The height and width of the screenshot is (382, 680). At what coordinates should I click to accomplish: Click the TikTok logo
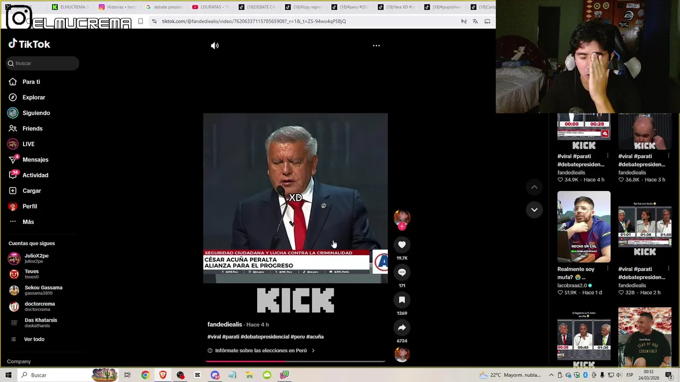tap(29, 44)
